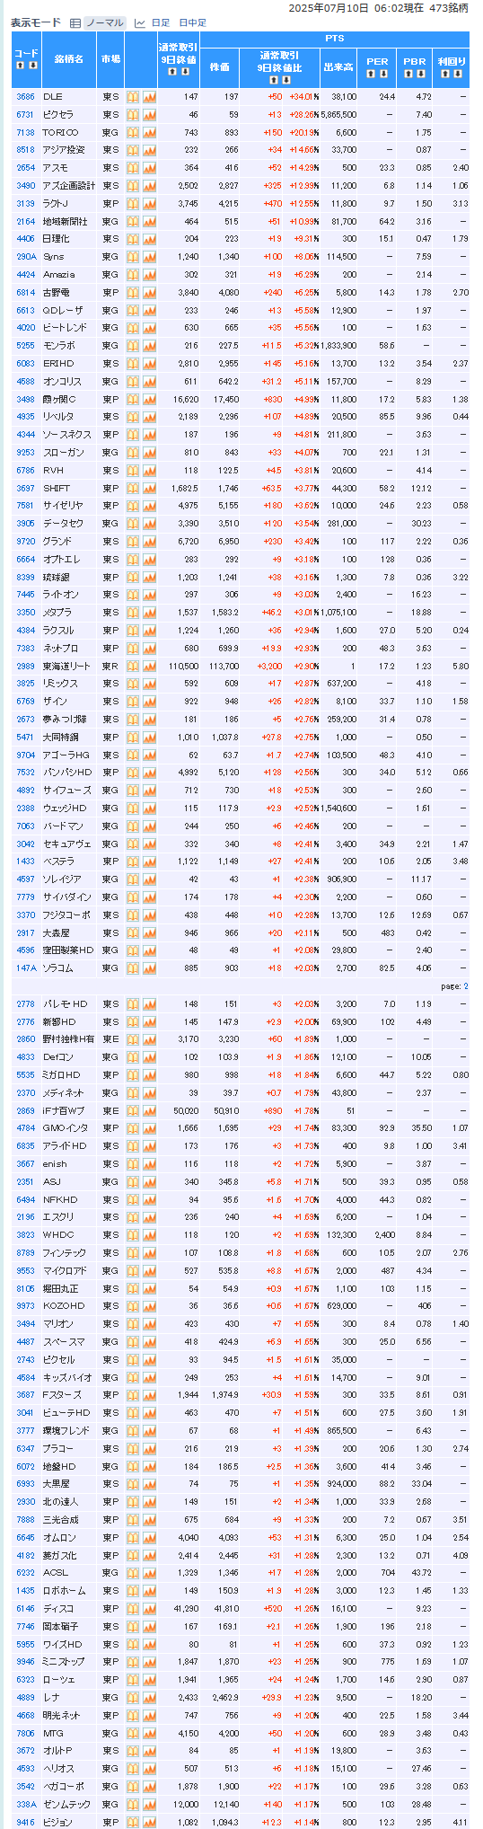
Task: Select stock name ソースネクス
Action: point(66,435)
